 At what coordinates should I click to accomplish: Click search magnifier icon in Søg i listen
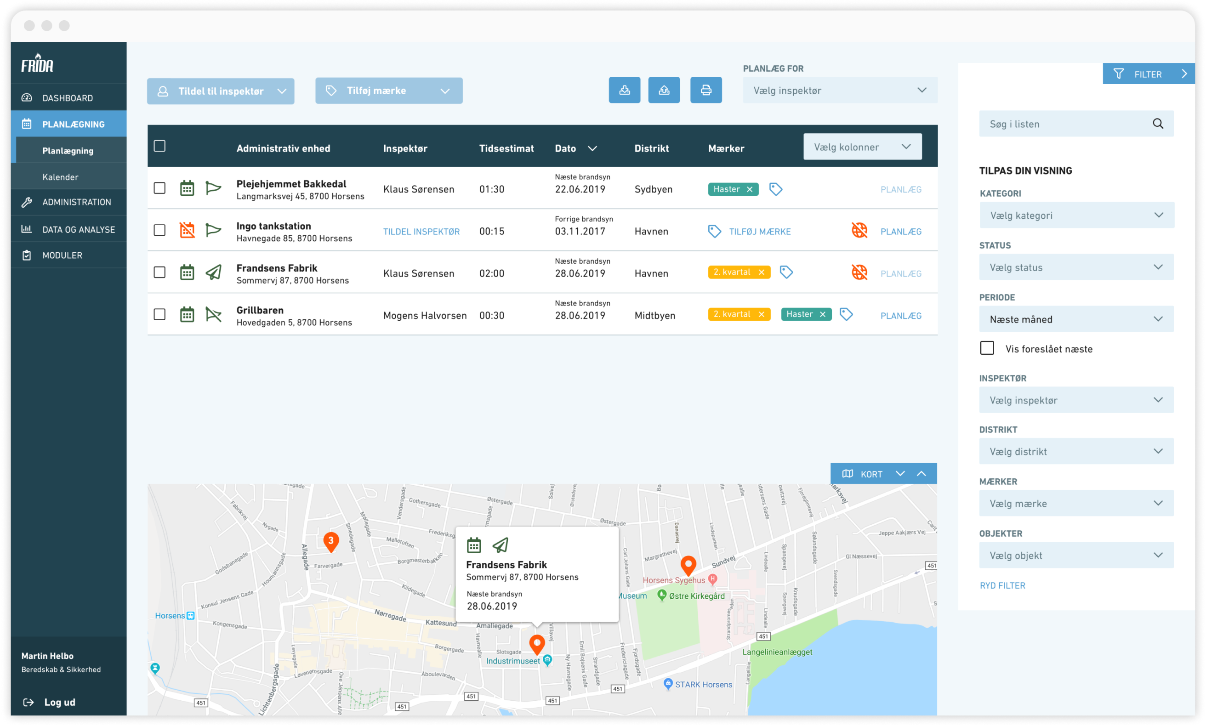(x=1158, y=124)
